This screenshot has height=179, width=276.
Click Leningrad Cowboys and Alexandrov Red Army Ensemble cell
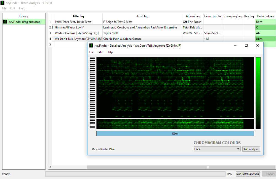click(x=142, y=27)
